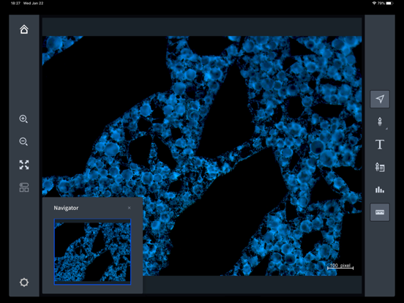
Task: Go to the Home screen icon
Action: [24, 29]
